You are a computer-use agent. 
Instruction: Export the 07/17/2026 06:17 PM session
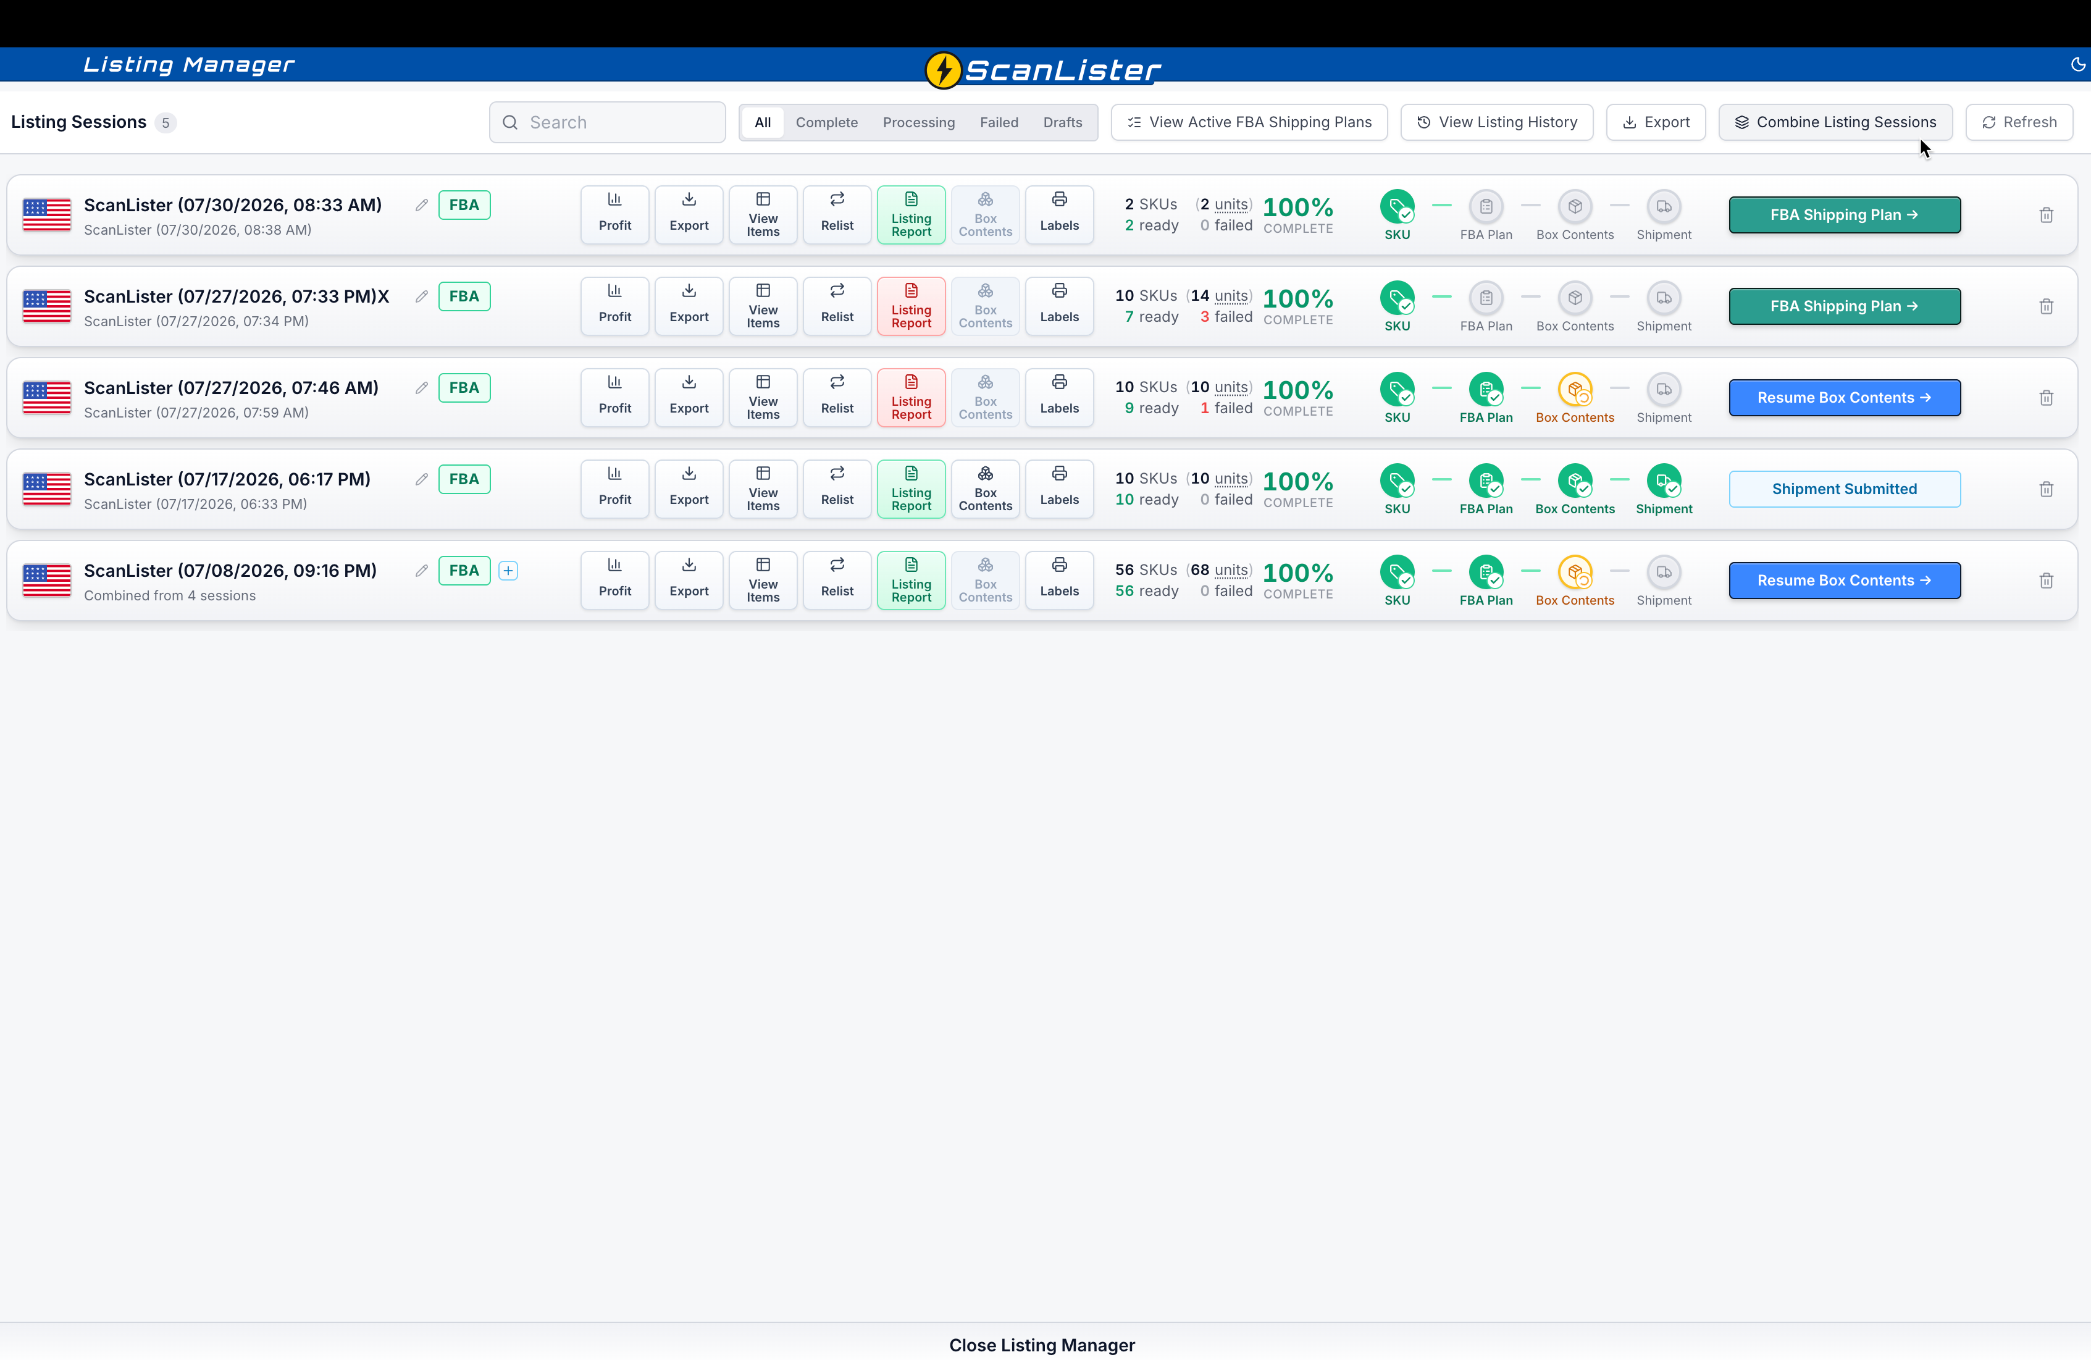coord(689,489)
